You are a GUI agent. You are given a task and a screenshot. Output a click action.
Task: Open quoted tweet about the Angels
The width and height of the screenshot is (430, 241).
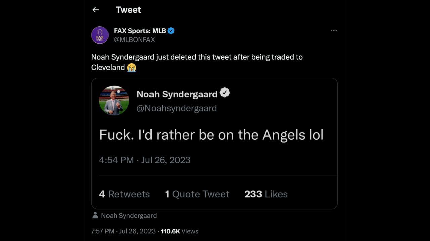[211, 135]
